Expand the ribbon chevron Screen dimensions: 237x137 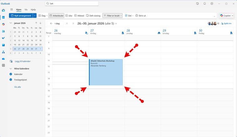pos(214,17)
